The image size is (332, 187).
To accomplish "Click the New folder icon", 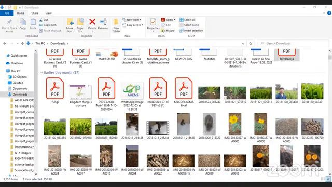I will (x=116, y=22).
